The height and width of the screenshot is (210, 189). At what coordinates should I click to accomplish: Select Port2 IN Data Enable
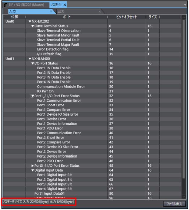pos(92,73)
